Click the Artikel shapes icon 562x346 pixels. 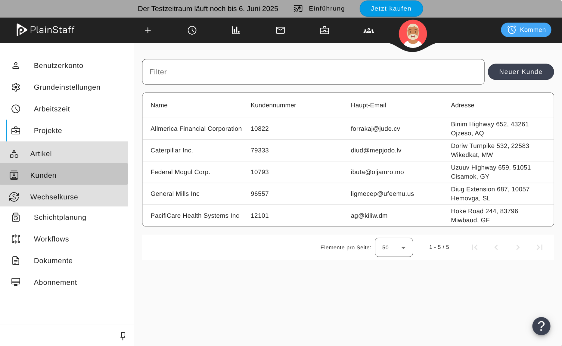14,154
